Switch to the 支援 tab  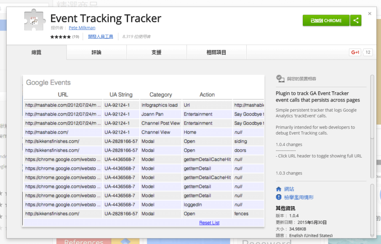coord(157,52)
